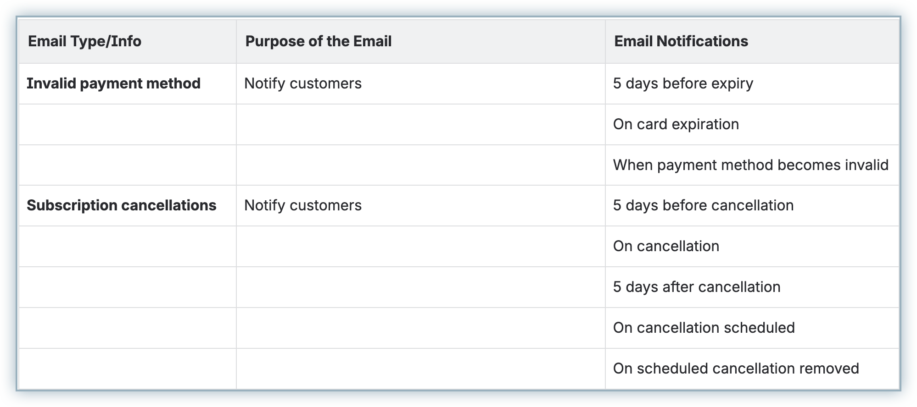Click the "On card expiration" cell
This screenshot has width=917, height=407.
(676, 124)
